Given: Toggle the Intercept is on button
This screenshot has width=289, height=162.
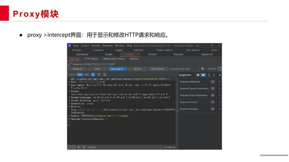Looking at the screenshot, I should [x=117, y=69].
